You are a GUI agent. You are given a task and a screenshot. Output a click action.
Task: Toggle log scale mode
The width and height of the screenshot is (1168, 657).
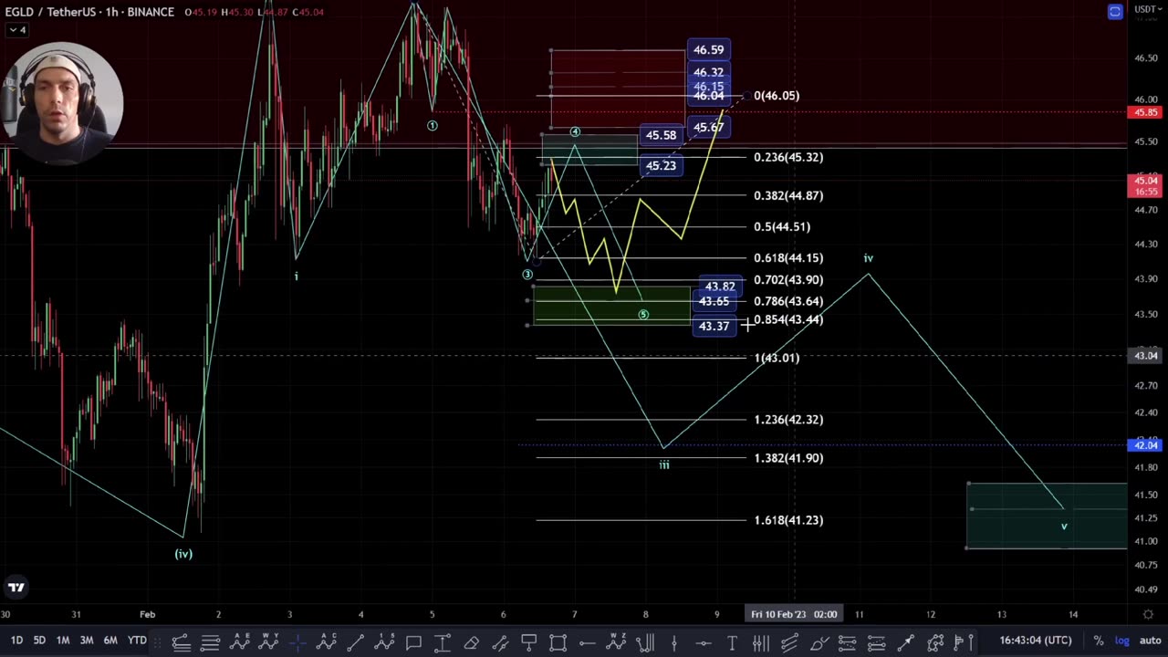1121,641
